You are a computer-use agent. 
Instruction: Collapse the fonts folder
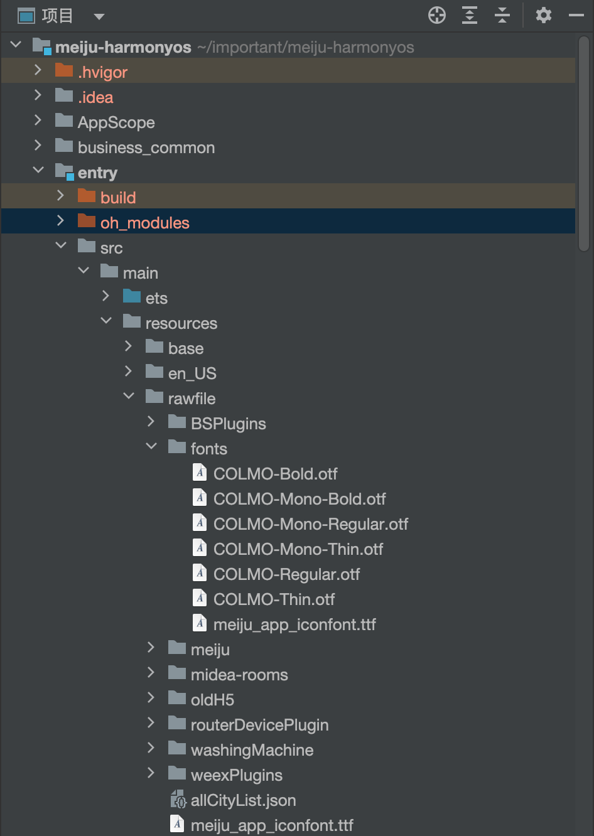[x=151, y=447]
